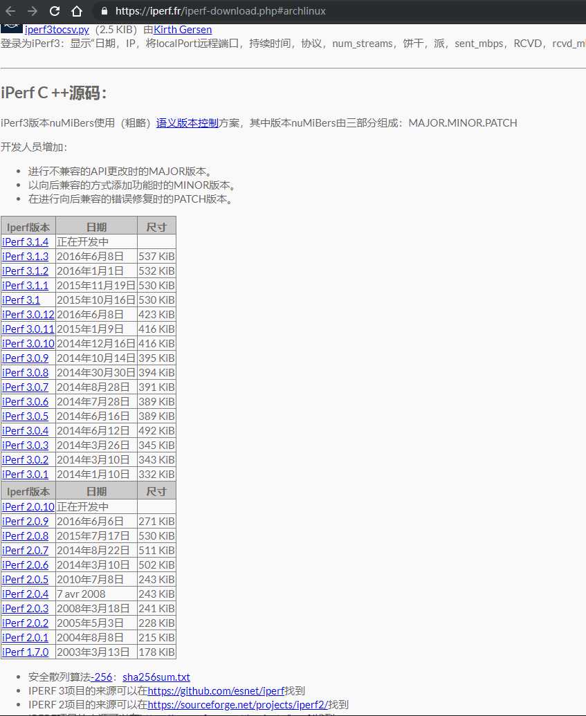
Task: Select the '7 avr 2008' date cell
Action: [96, 594]
